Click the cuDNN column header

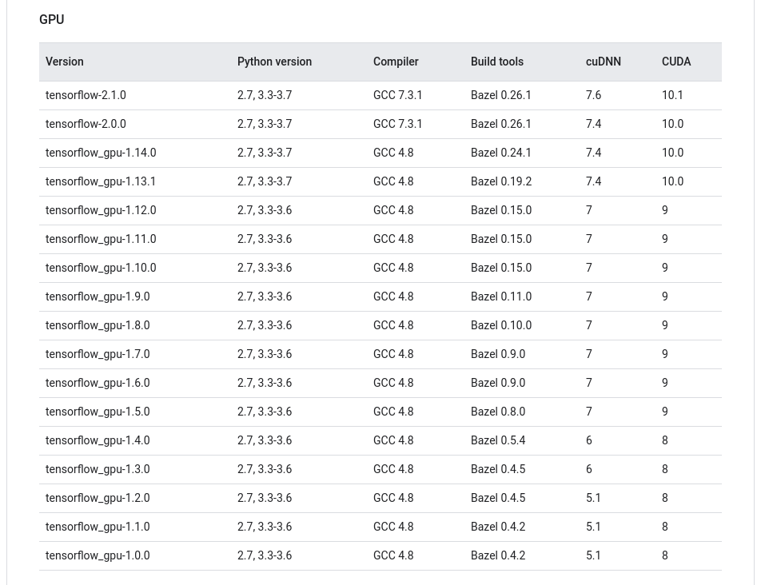(603, 62)
